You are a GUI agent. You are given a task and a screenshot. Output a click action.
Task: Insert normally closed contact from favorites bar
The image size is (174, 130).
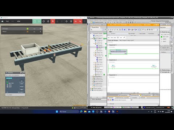[112, 38]
